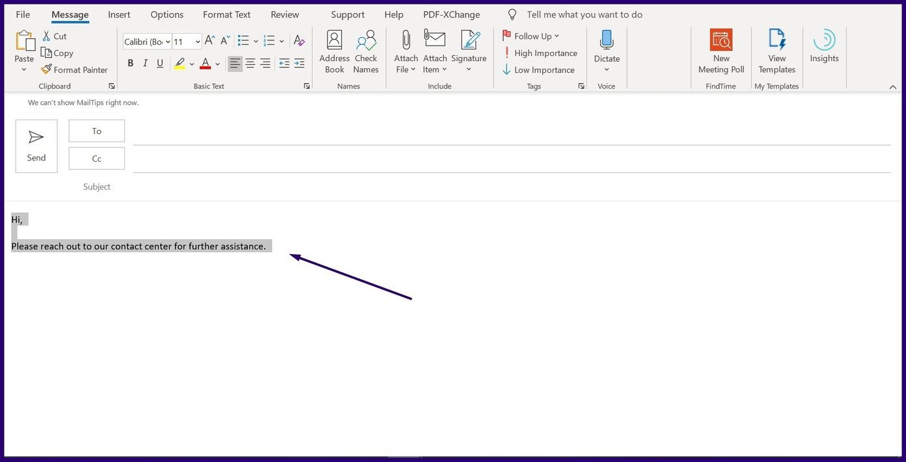Viewport: 906px width, 462px height.
Task: Click the Cc recipients button
Action: (96, 159)
